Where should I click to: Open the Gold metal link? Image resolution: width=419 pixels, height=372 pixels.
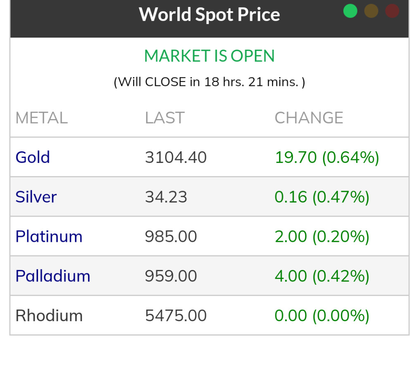click(x=33, y=157)
